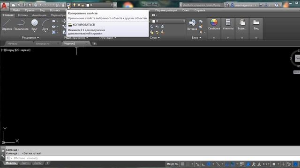Viewport: 300px width, 168px height.
Task: Select the Круг (Circle) tool
Action: (34, 25)
